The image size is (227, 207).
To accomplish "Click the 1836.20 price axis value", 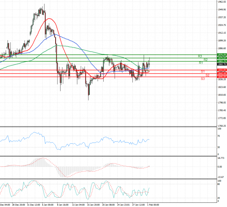I will pyautogui.click(x=222, y=79).
